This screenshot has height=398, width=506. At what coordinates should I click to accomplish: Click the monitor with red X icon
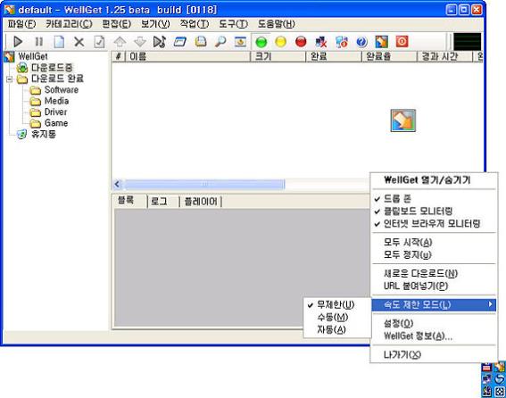click(x=321, y=42)
